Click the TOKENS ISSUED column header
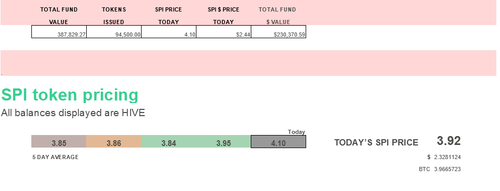 tap(114, 16)
